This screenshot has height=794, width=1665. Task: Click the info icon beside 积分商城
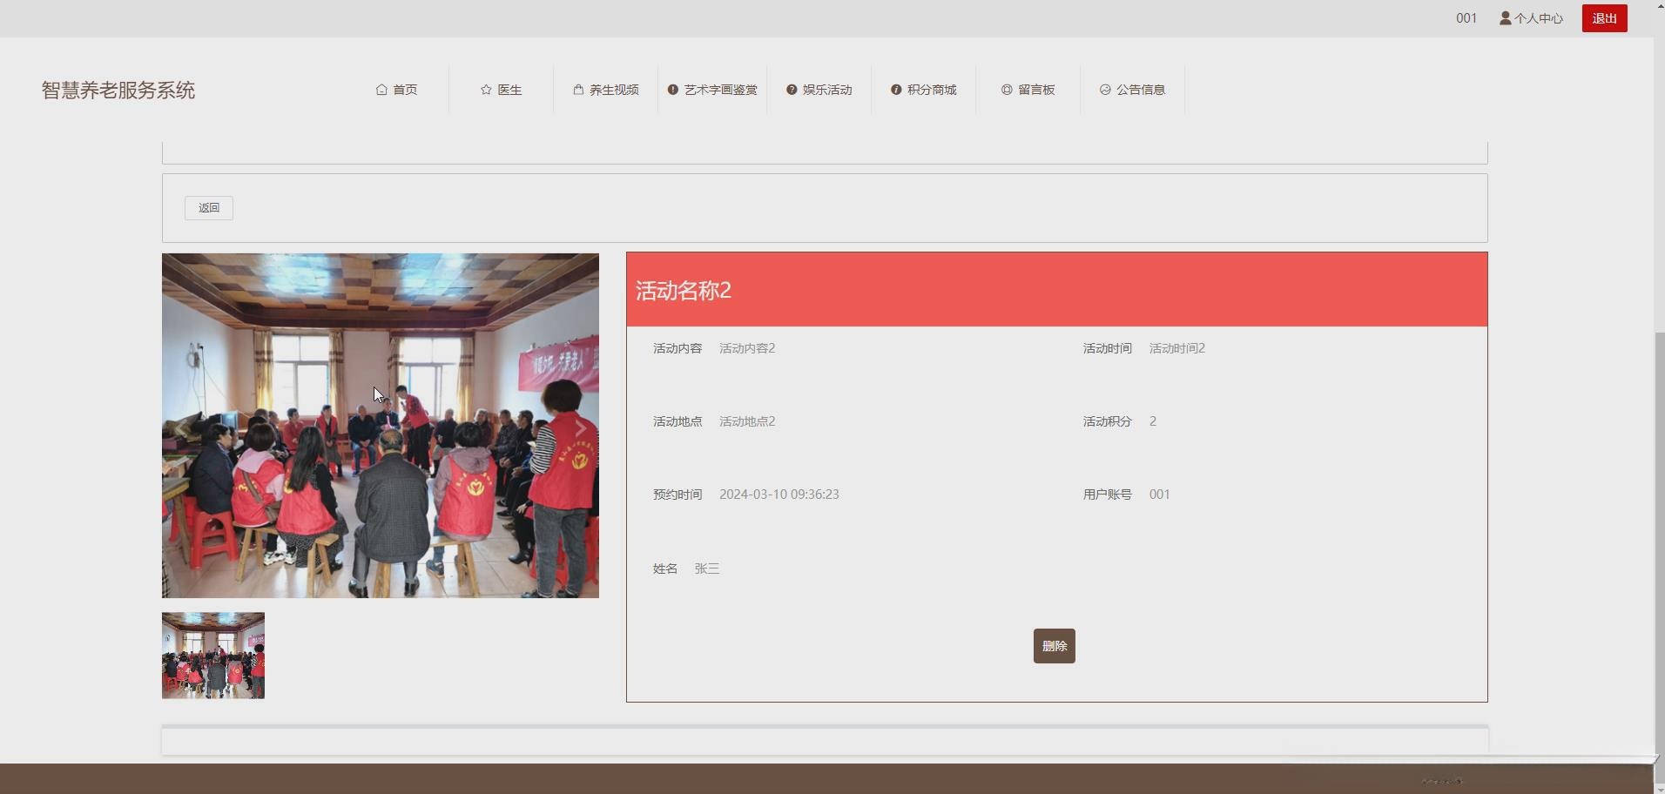point(896,90)
